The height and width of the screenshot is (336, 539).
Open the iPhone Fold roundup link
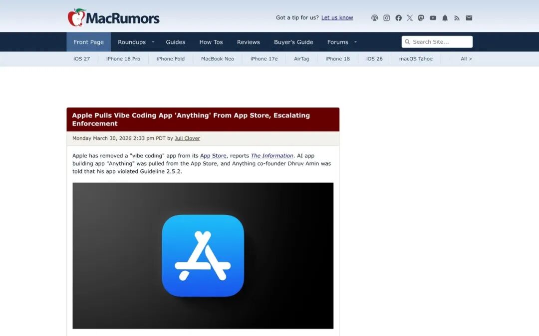tap(171, 59)
